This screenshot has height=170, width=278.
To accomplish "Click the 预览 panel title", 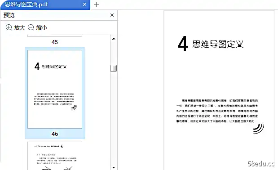I will (x=9, y=15).
